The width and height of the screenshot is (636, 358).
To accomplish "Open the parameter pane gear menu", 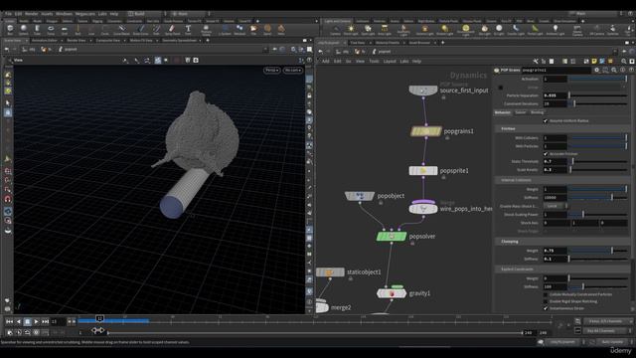I will click(596, 71).
